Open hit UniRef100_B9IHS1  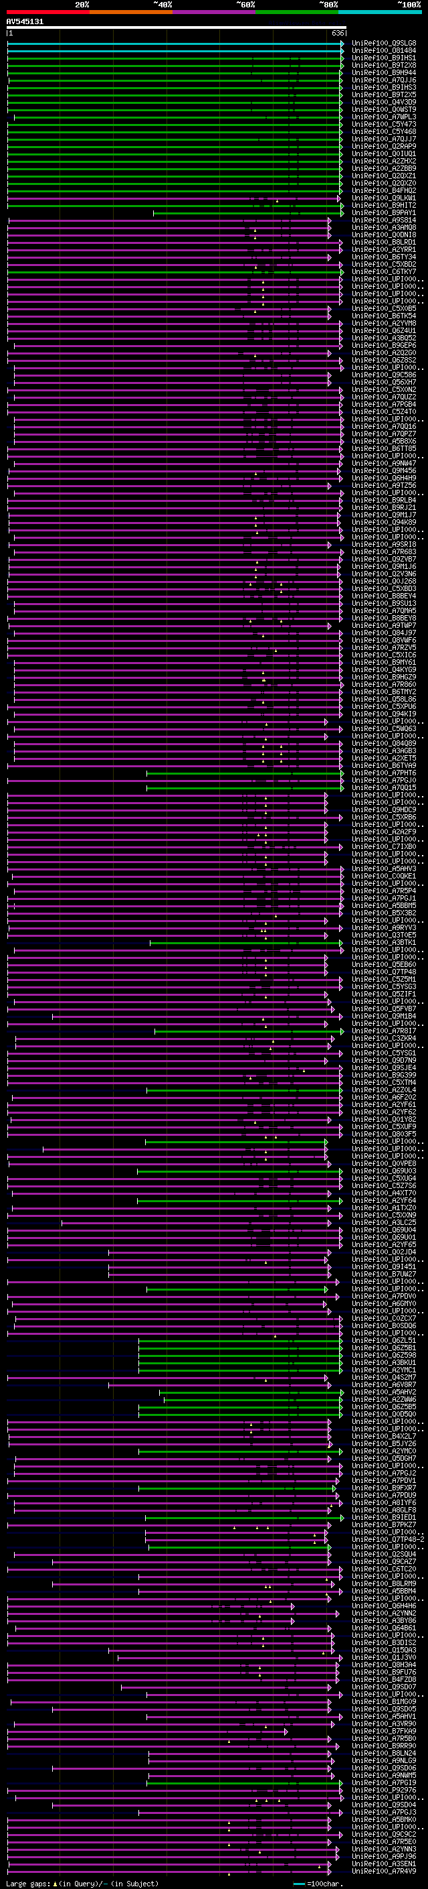[x=384, y=58]
